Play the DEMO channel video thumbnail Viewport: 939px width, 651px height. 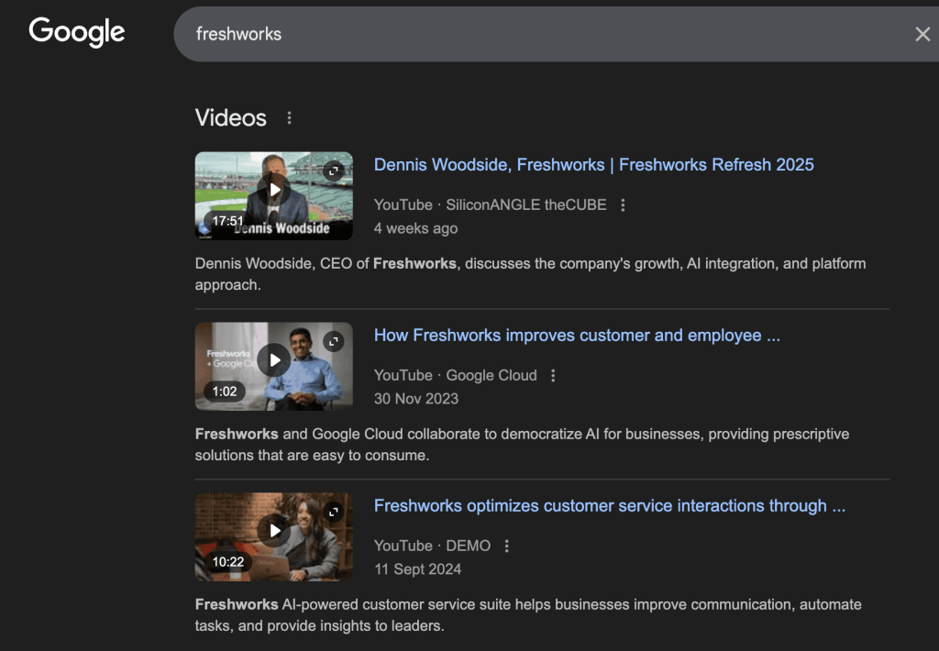(273, 531)
